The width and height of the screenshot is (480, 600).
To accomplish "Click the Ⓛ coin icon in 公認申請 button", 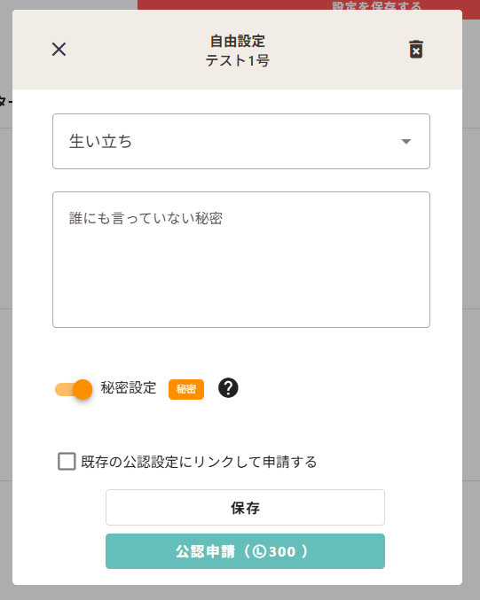I will [259, 551].
